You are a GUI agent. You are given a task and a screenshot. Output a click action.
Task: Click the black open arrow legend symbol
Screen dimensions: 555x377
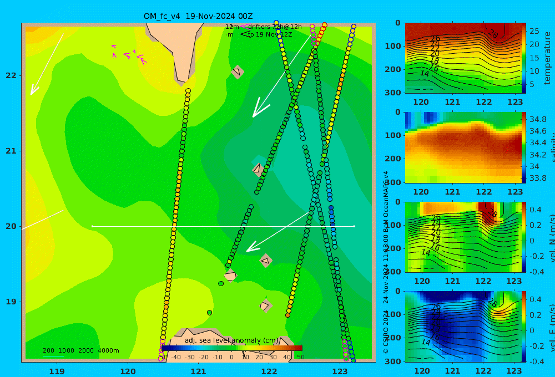[245, 34]
